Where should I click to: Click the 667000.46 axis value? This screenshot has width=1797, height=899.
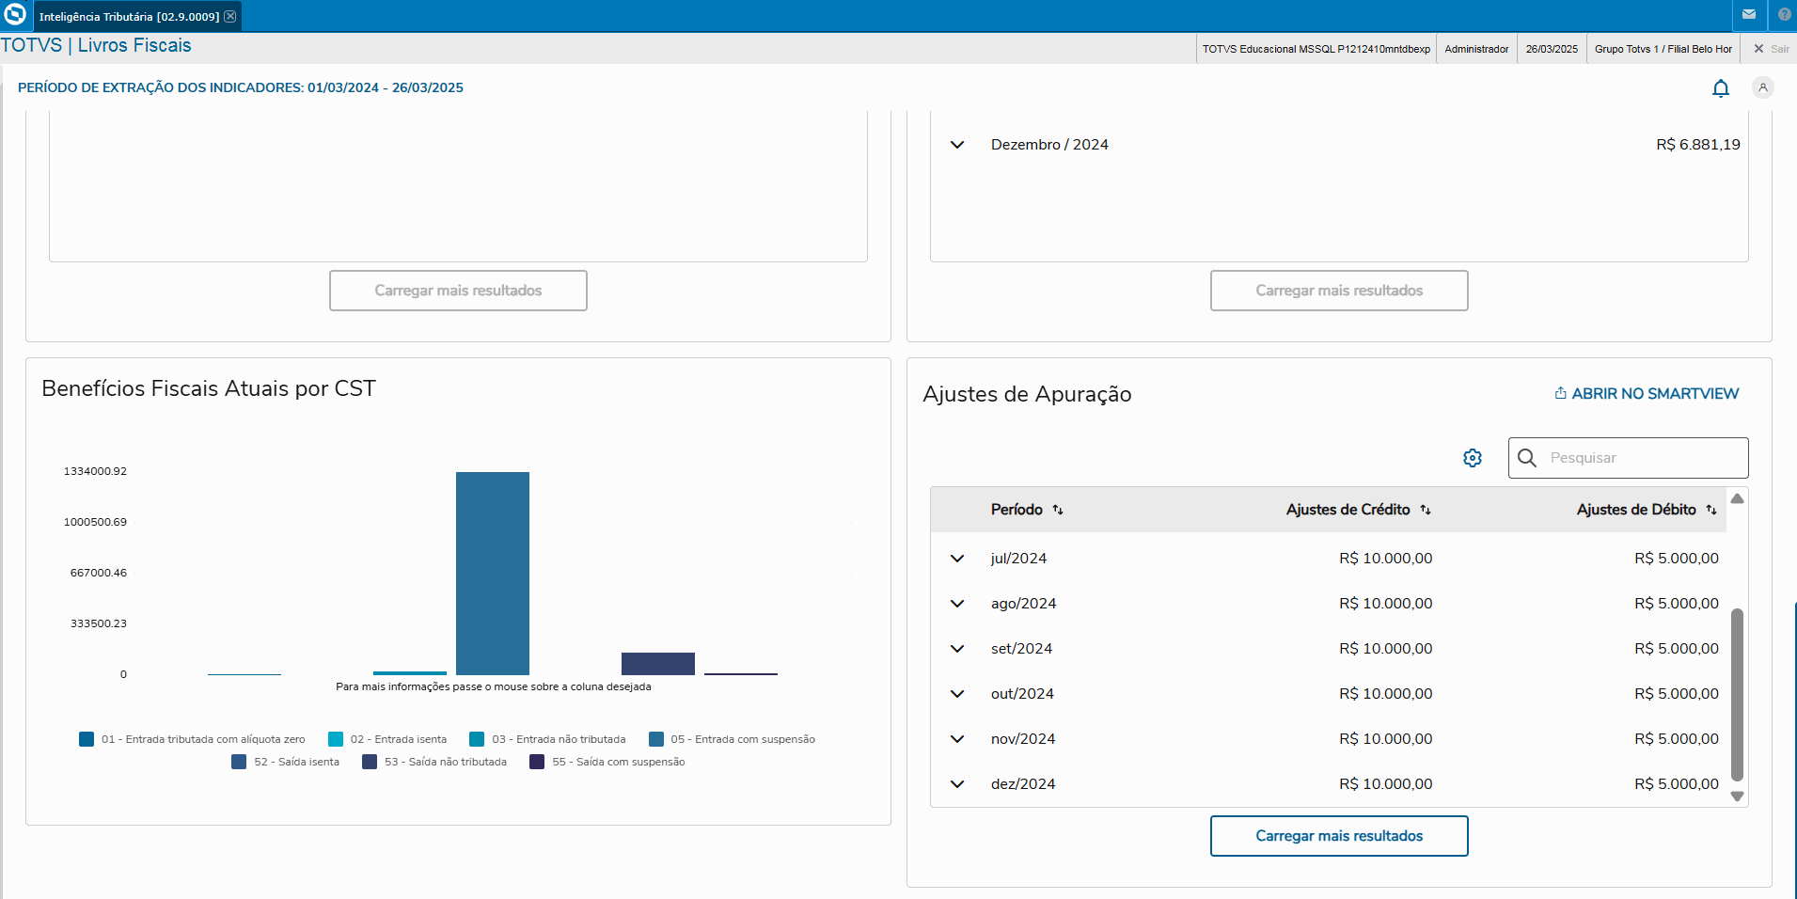tap(99, 573)
